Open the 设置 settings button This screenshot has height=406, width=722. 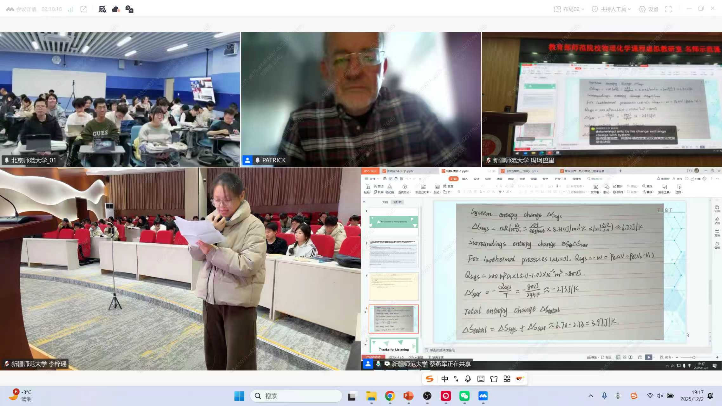click(x=649, y=9)
